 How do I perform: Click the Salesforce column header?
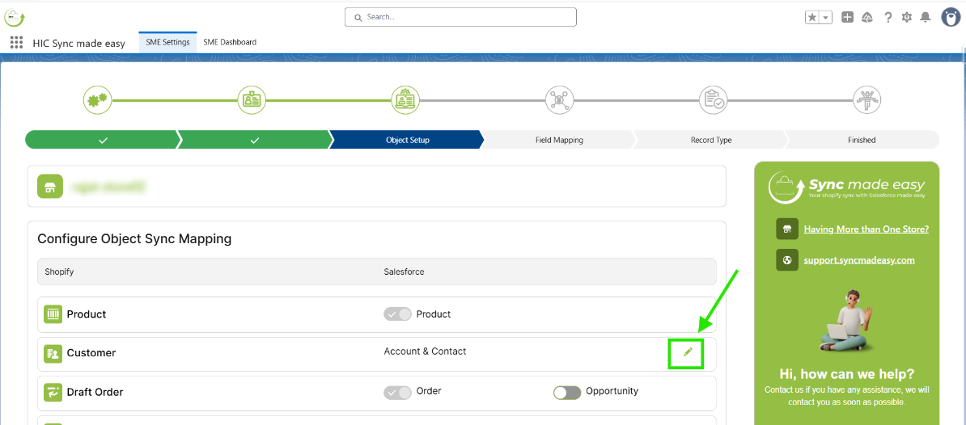click(x=404, y=271)
